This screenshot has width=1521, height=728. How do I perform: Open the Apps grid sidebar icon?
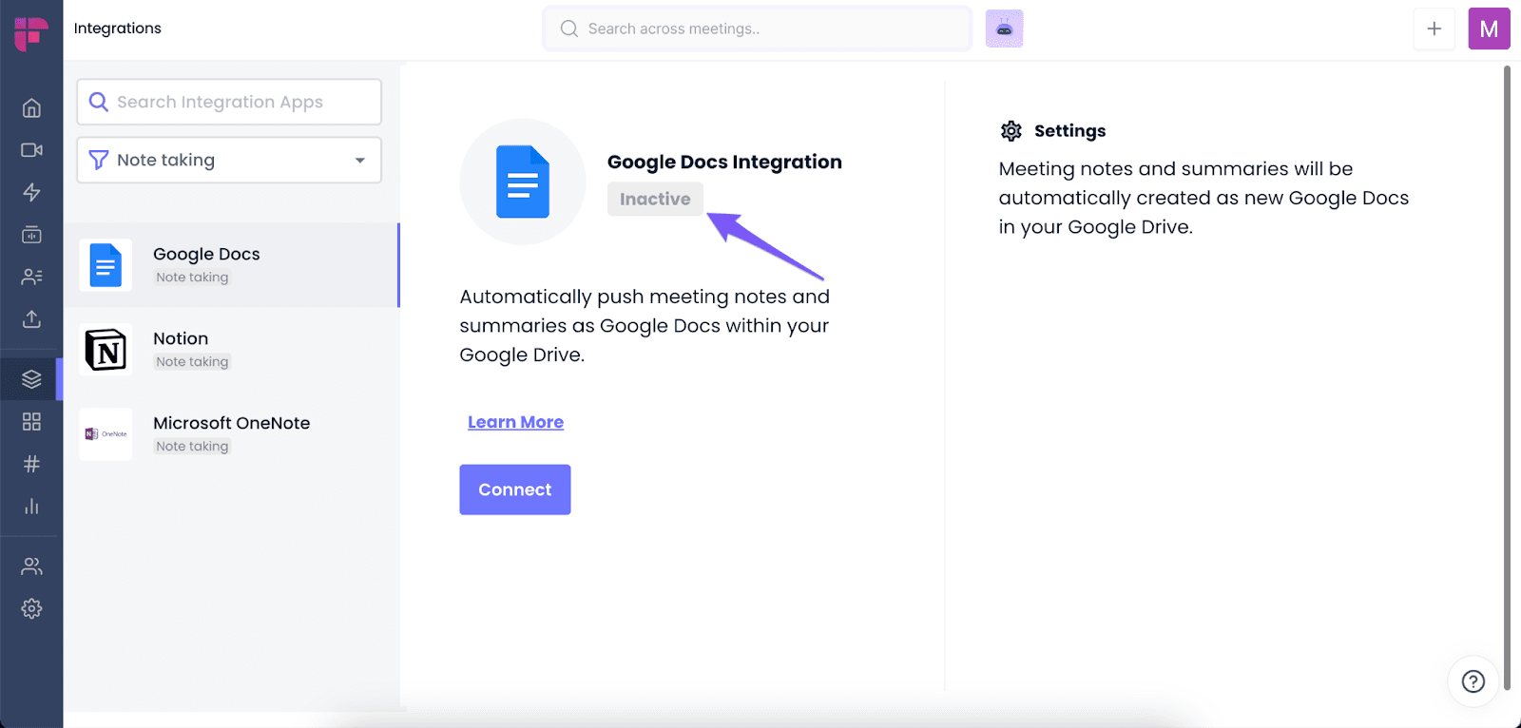coord(31,421)
